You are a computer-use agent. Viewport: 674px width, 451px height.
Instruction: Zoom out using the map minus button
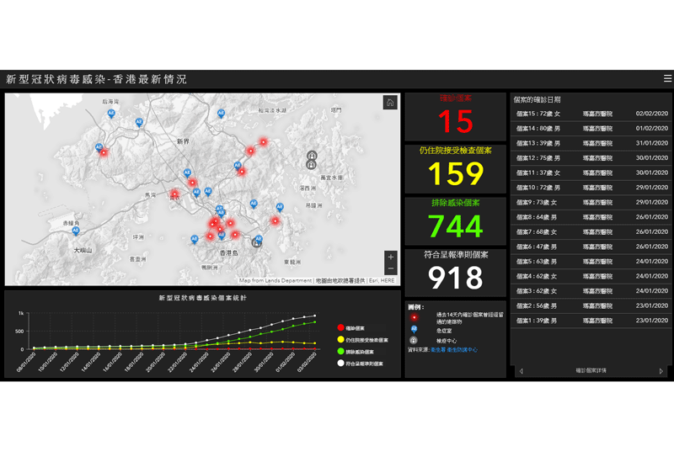pyautogui.click(x=391, y=269)
